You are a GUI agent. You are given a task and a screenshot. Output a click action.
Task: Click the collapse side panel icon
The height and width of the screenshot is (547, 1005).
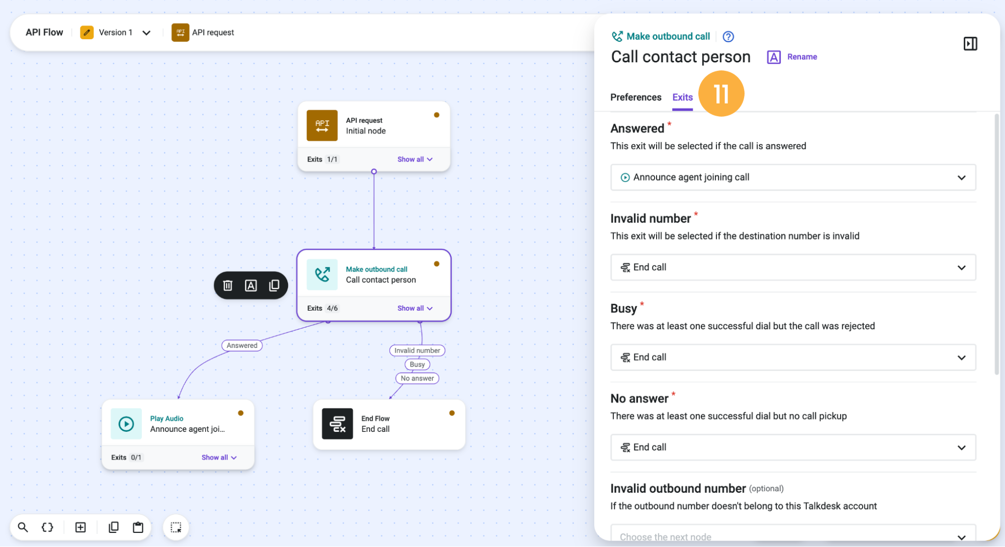click(x=970, y=44)
